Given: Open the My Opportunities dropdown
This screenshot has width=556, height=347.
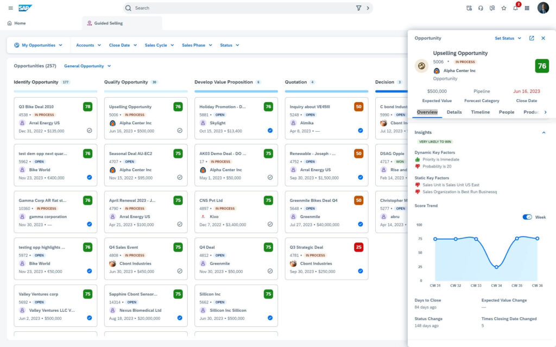Looking at the screenshot, I should point(39,46).
